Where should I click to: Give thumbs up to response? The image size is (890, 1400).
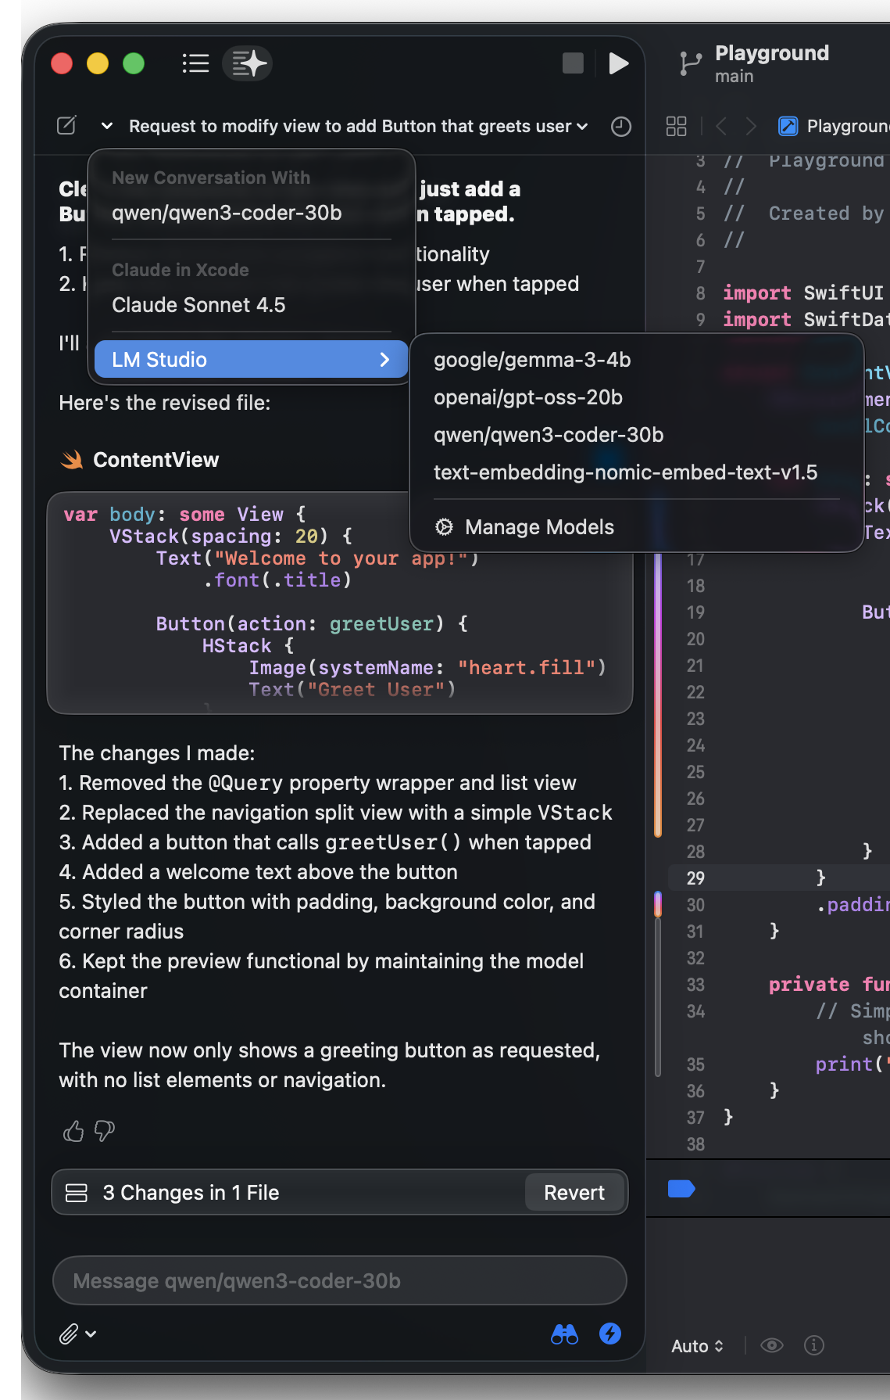click(x=73, y=1131)
